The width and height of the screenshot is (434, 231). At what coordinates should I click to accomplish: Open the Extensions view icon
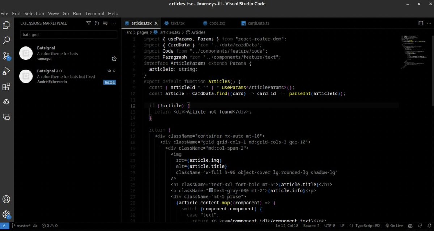tap(6, 87)
